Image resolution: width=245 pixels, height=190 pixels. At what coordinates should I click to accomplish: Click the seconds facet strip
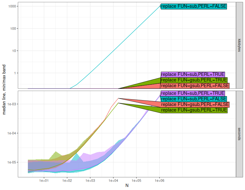click(239, 133)
